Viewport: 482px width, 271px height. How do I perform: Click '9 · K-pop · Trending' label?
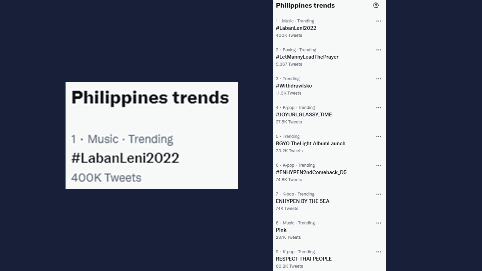295,252
